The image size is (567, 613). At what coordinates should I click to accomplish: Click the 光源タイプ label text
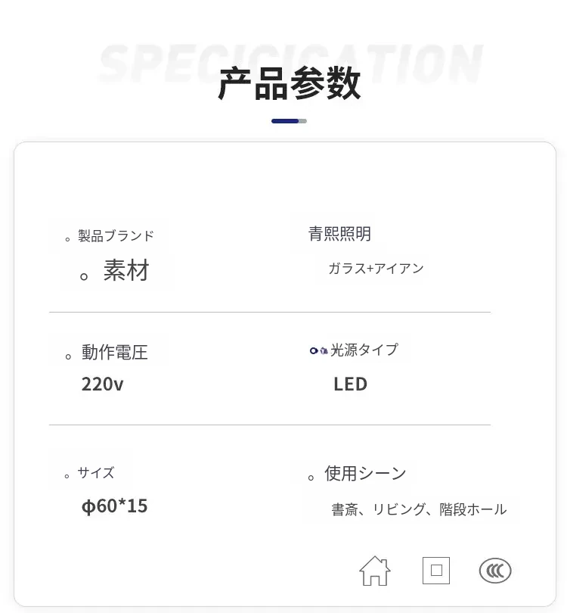364,350
